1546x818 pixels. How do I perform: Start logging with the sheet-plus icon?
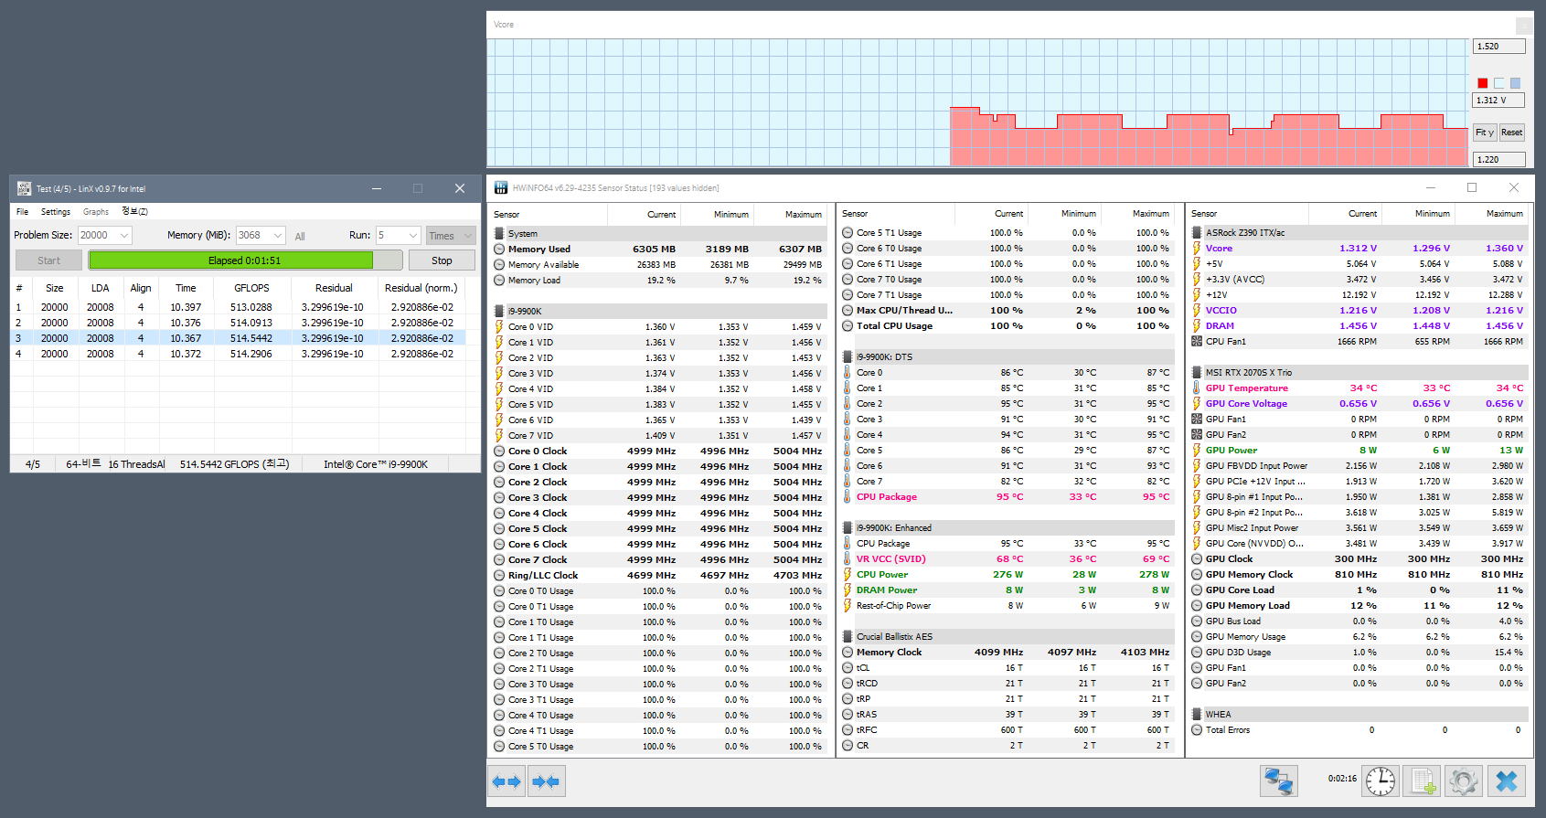(1422, 781)
